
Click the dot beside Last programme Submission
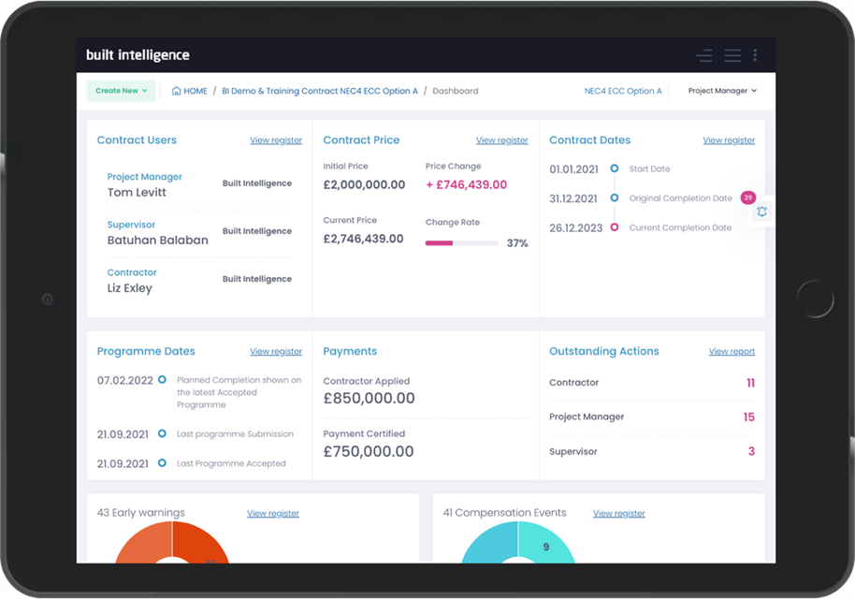pyautogui.click(x=162, y=433)
